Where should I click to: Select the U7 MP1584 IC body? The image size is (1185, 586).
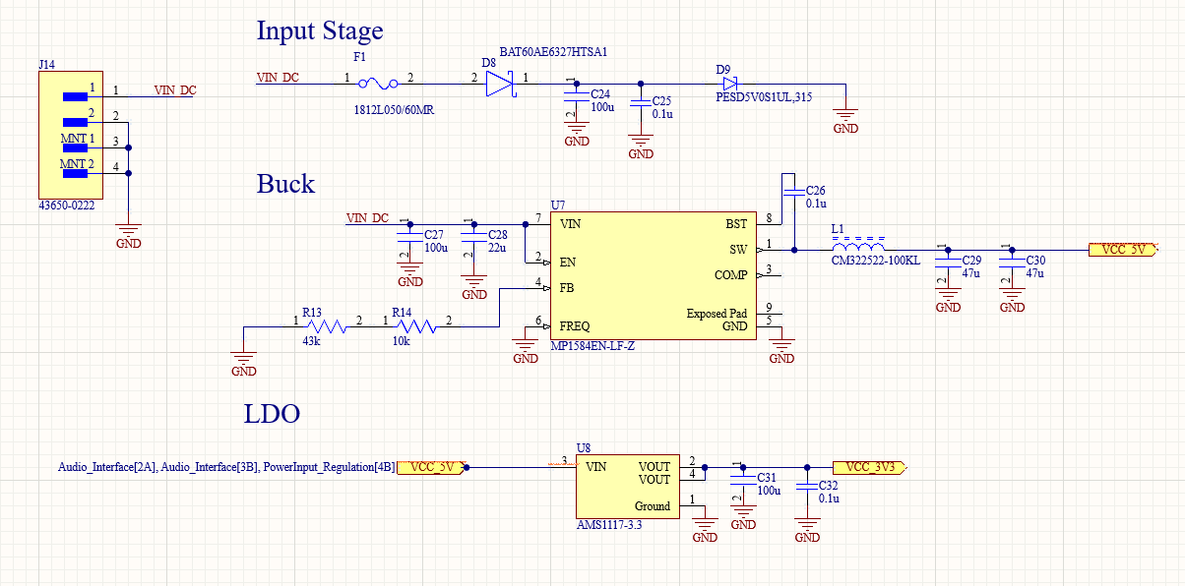654,276
